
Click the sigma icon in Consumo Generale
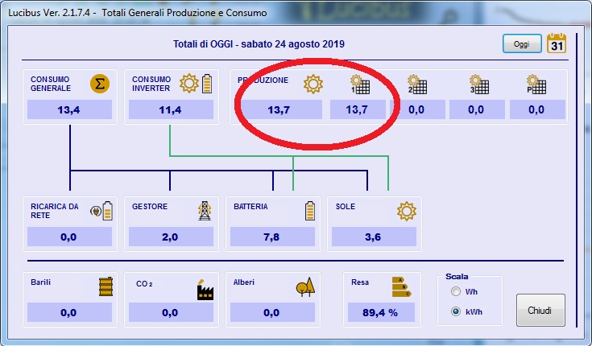pos(100,83)
